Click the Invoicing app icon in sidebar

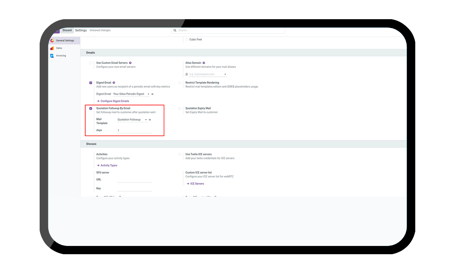coord(52,56)
